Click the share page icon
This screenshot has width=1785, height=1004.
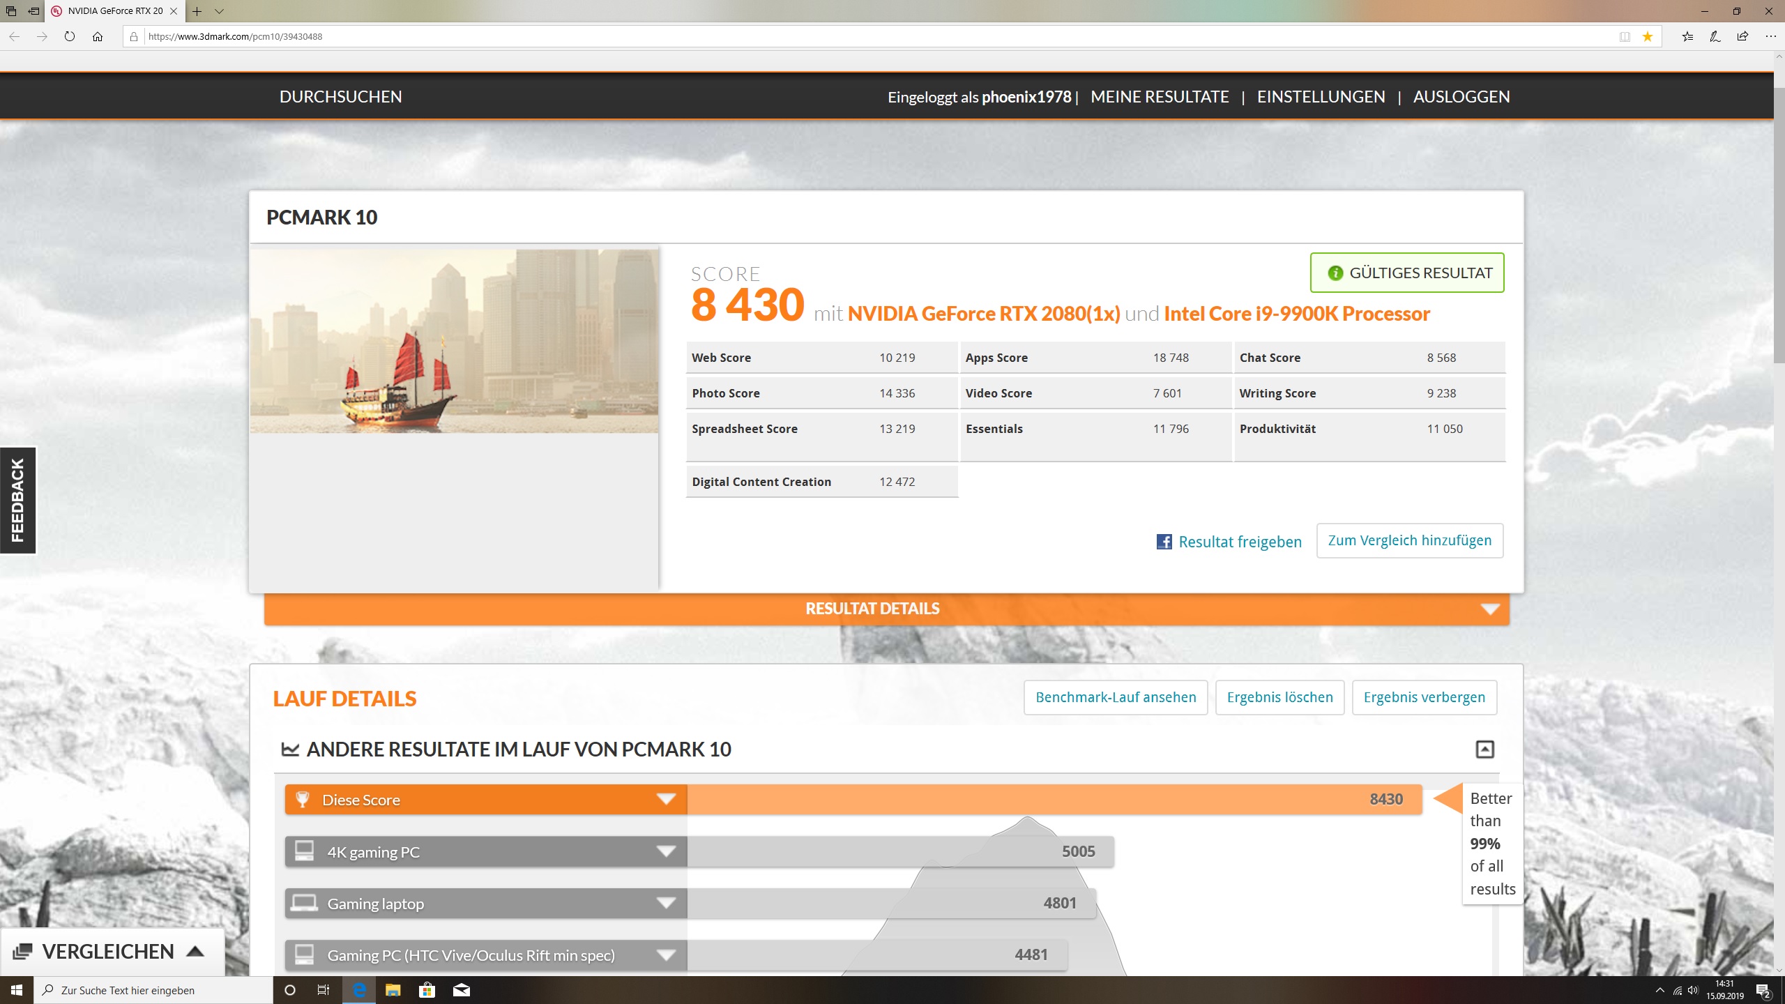tap(1742, 36)
